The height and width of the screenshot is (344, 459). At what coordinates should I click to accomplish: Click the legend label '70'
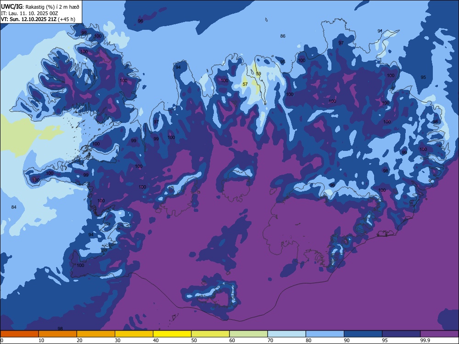click(x=270, y=340)
